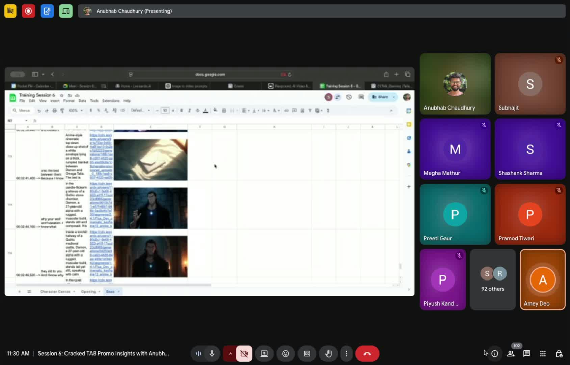
Task: Open the Boss sheet tab dropdown arrow
Action: point(119,292)
